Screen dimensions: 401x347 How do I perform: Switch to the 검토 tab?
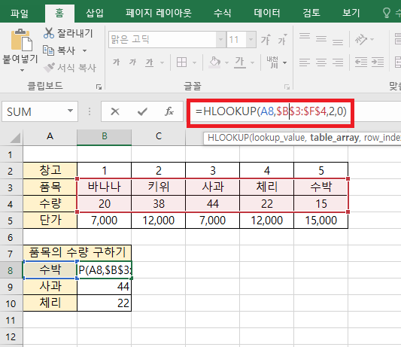311,13
